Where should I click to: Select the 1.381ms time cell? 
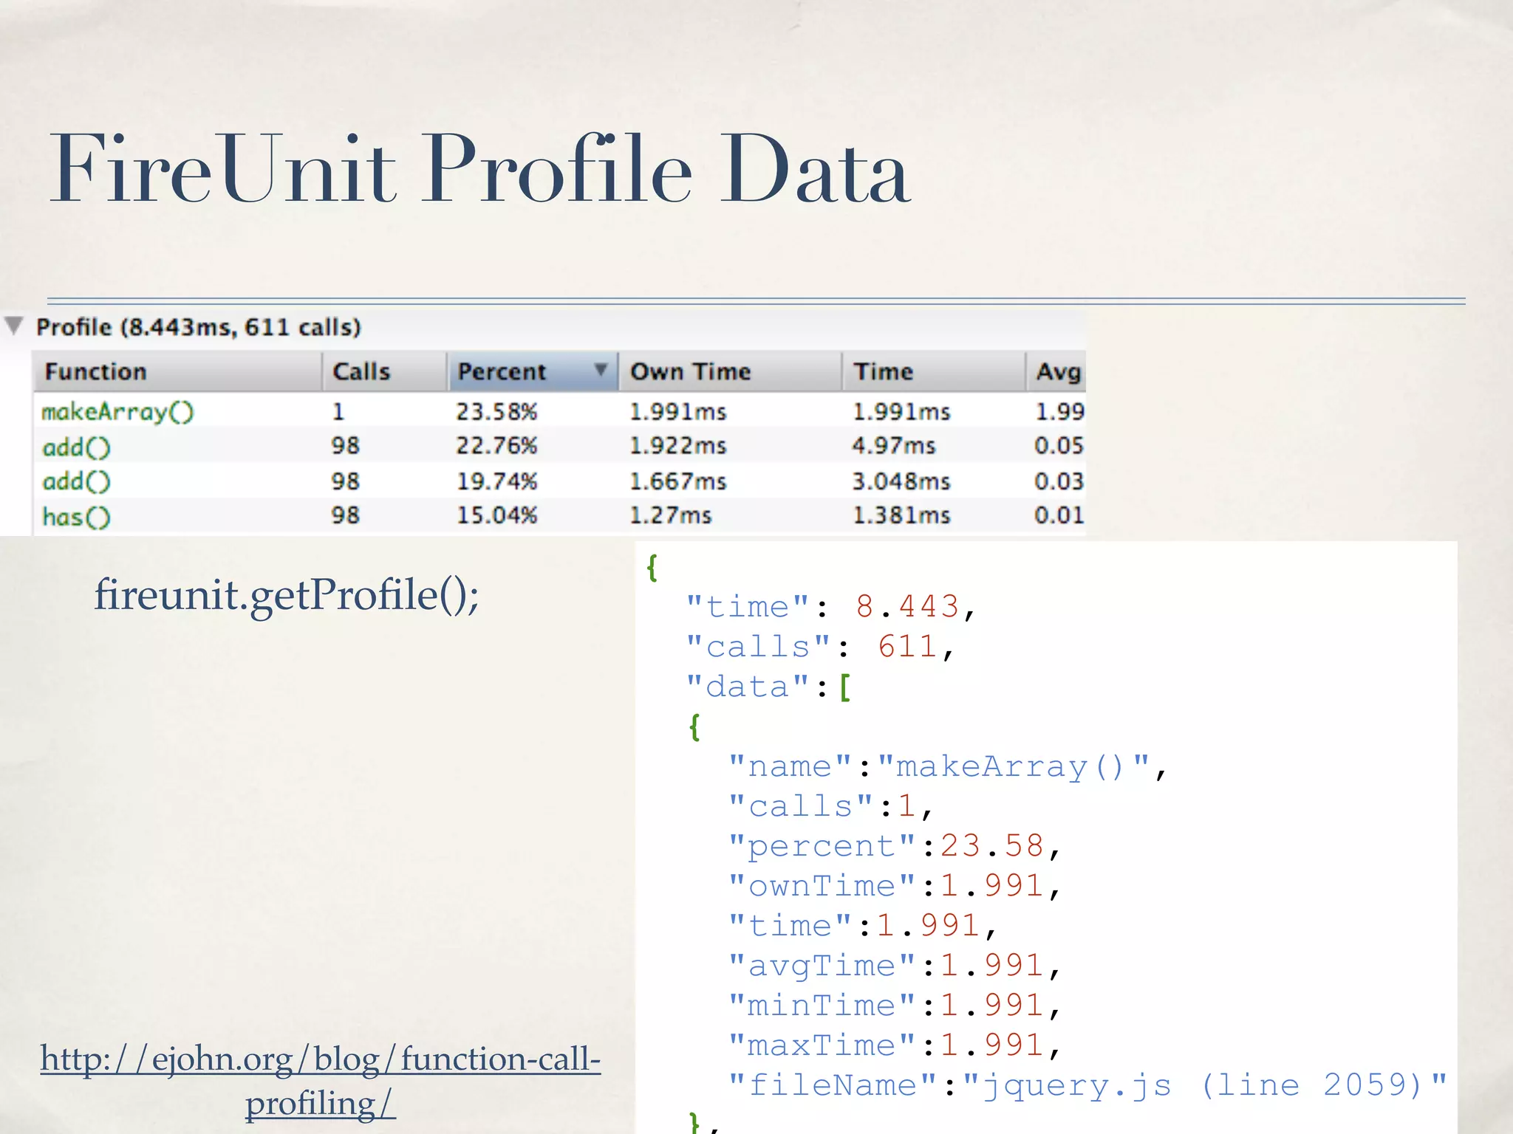click(901, 515)
